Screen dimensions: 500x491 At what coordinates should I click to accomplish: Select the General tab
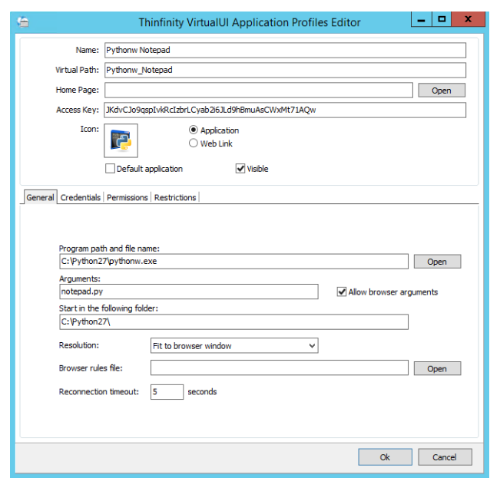click(40, 198)
